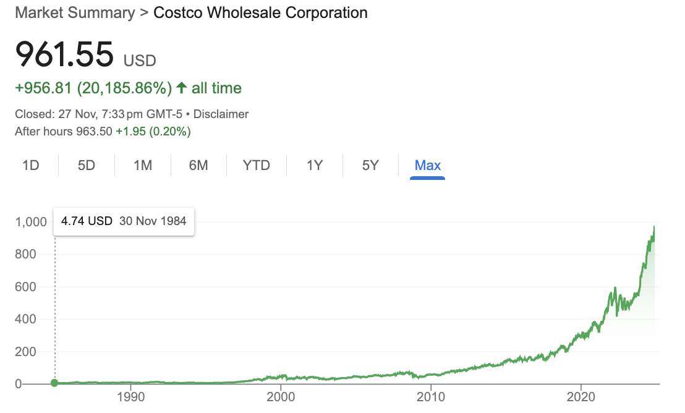Select the 5D time range tab
685x413 pixels.
87,166
